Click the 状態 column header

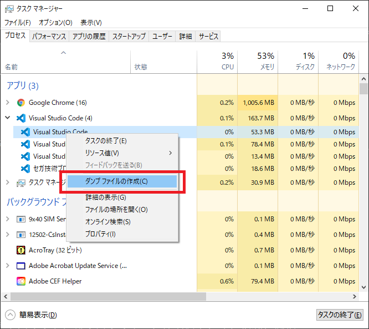click(x=164, y=62)
